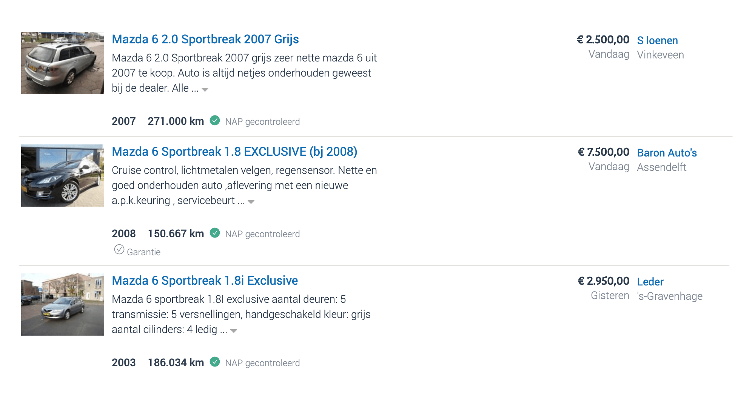Click black Mazda 6 thumbnail photo
This screenshot has width=755, height=402.
pos(63,175)
